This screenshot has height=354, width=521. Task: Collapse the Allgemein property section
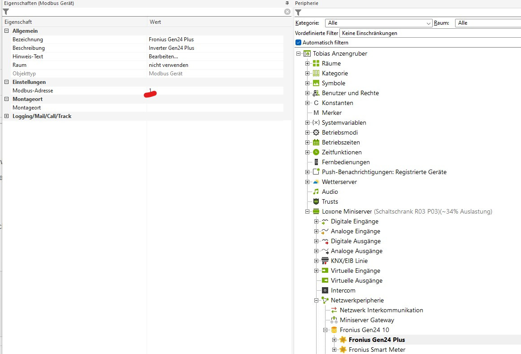coord(7,31)
